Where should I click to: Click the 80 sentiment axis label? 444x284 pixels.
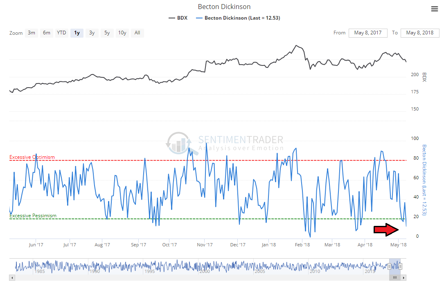416,158
